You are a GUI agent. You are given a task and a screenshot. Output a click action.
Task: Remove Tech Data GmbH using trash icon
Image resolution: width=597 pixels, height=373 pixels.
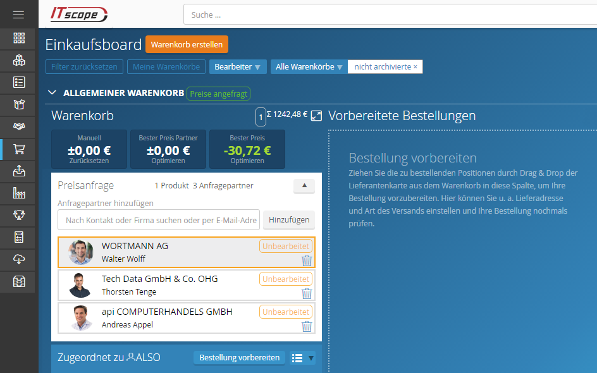click(x=307, y=293)
